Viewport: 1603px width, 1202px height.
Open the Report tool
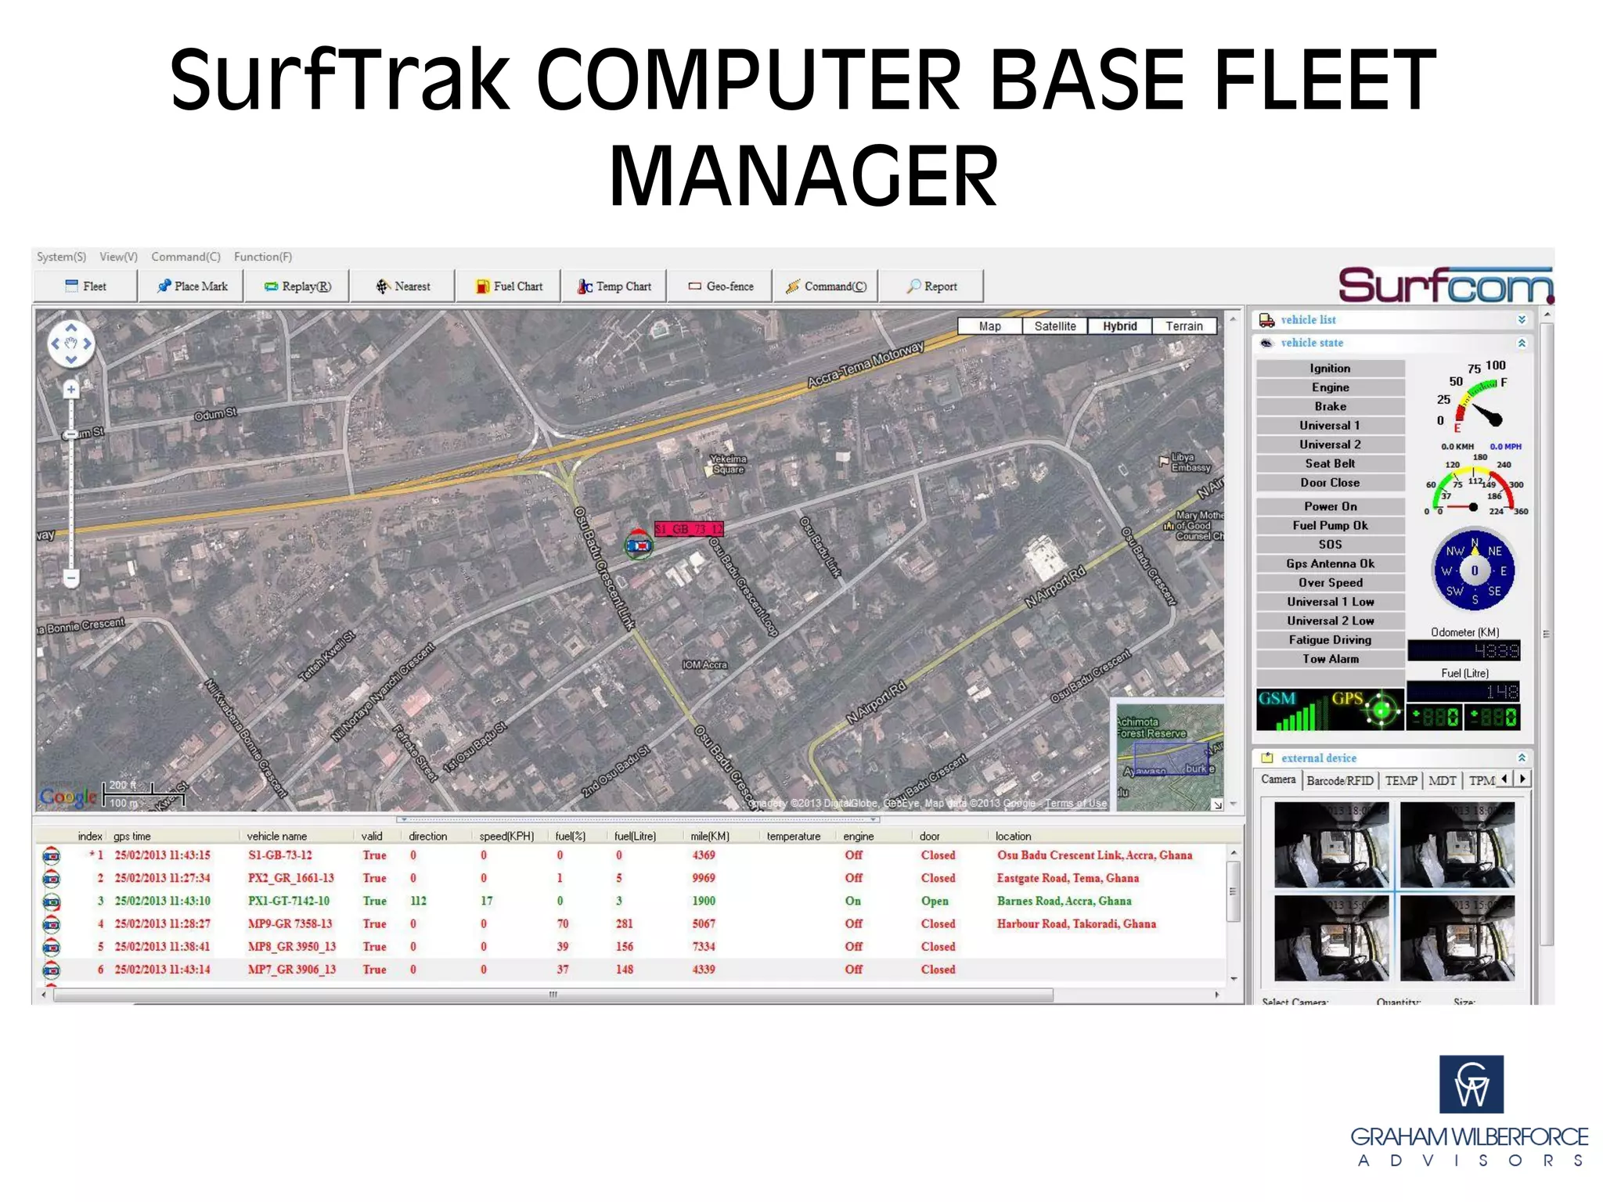click(931, 286)
